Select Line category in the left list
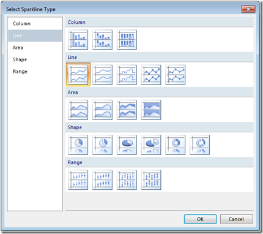Viewport: 263px width, 234px height. coord(35,36)
